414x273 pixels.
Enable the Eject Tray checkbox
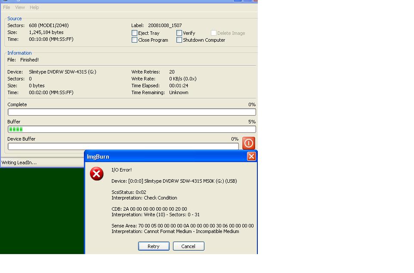pos(134,33)
